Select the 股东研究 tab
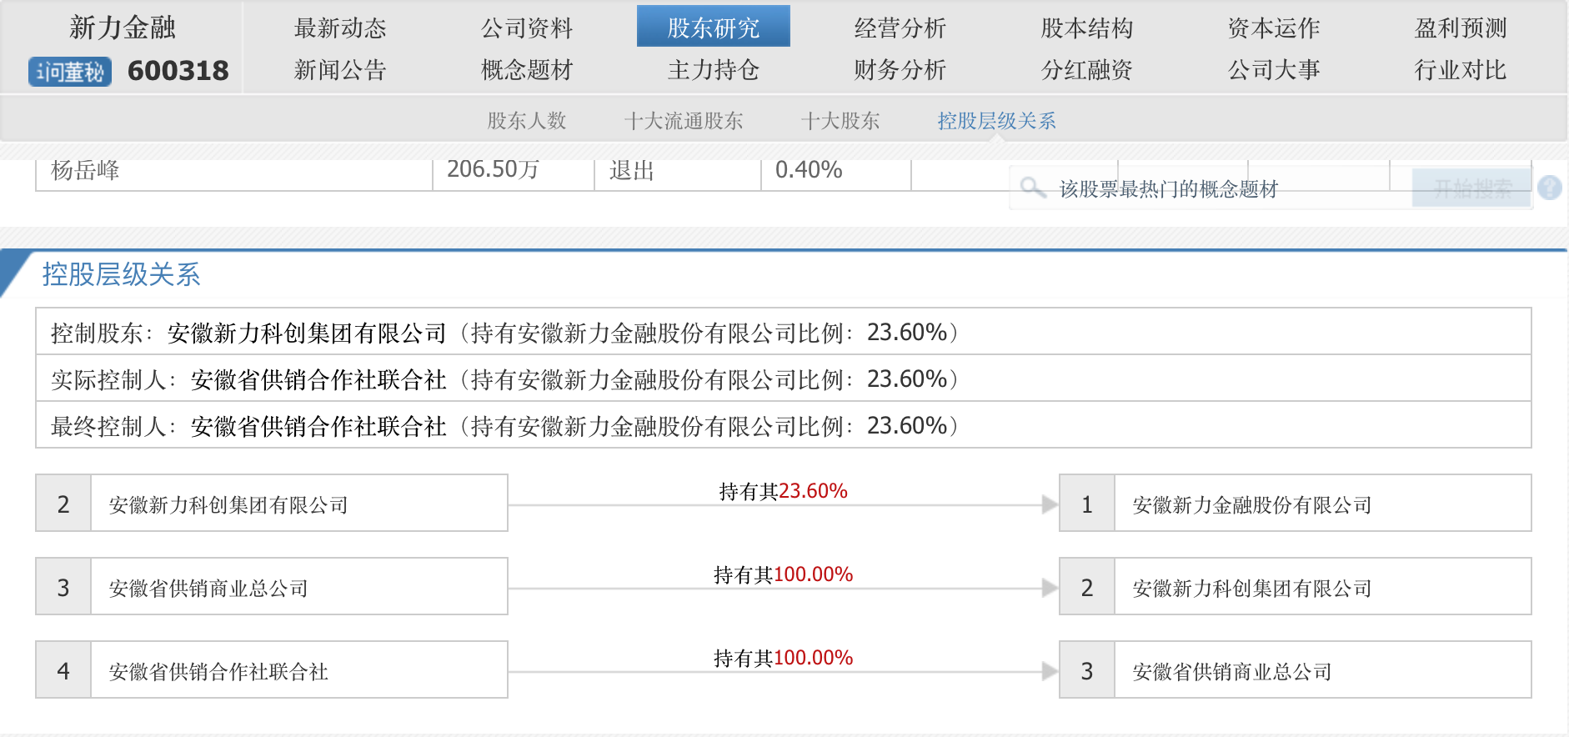Image resolution: width=1569 pixels, height=737 pixels. click(x=713, y=28)
